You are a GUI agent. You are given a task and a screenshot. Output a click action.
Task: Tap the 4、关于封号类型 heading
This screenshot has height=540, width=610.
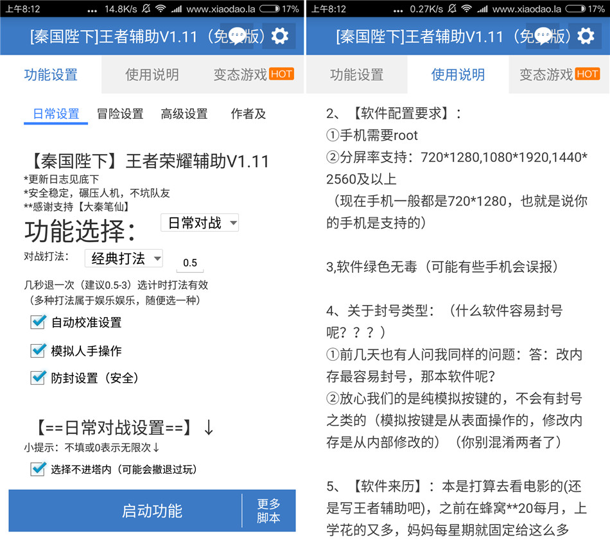point(381,311)
